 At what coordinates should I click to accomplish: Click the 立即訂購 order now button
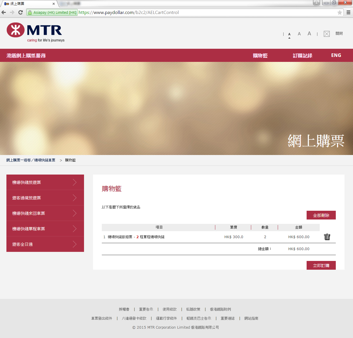(x=321, y=265)
